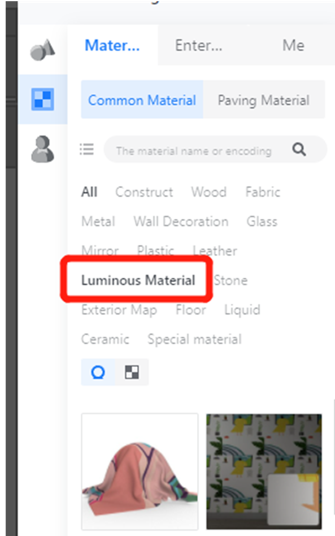Focus the material name search field
The image size is (335, 536).
pos(194,151)
